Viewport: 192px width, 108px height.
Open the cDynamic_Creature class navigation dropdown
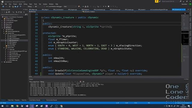point(109,12)
